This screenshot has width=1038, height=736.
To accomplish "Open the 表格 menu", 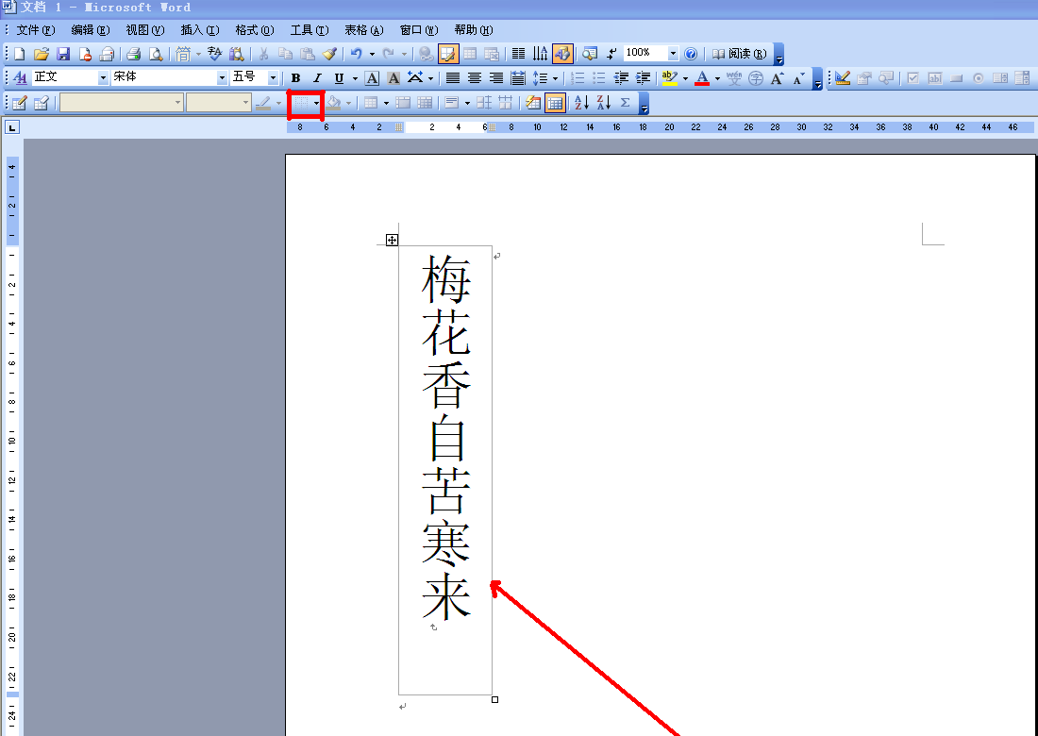I will point(363,30).
